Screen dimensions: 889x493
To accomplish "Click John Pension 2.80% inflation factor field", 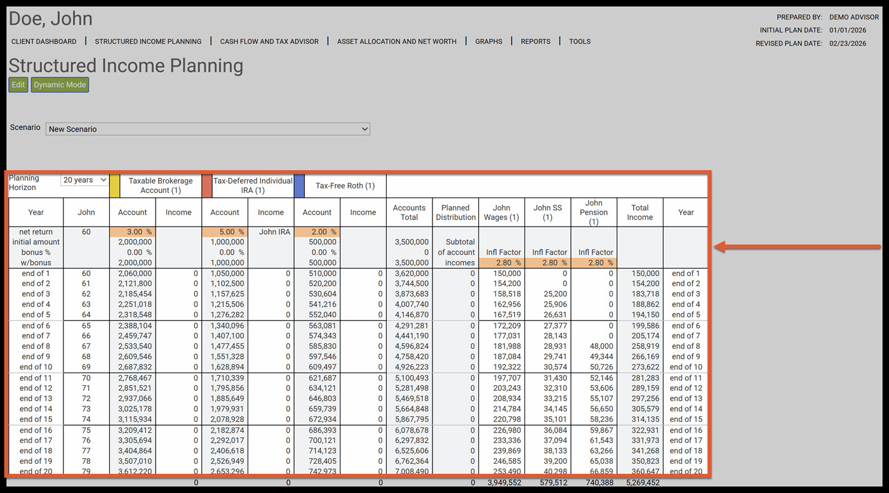I will pyautogui.click(x=594, y=263).
